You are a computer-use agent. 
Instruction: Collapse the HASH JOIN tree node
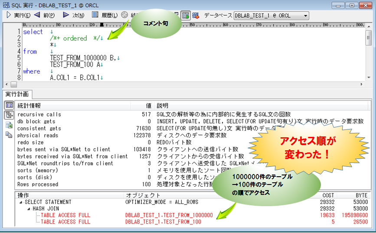point(29,209)
